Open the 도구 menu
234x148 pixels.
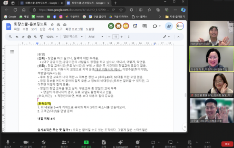[x=60, y=29]
